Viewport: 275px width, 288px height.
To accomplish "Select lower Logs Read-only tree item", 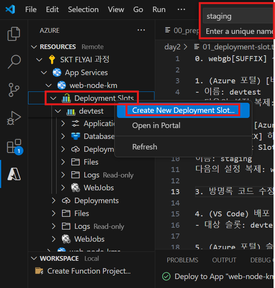I will click(x=91, y=226).
